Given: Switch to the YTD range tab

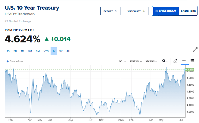Looking at the screenshot, I should (46, 51).
